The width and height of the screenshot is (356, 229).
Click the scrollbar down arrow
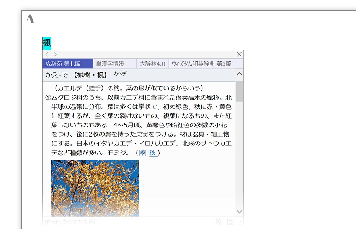(x=239, y=211)
